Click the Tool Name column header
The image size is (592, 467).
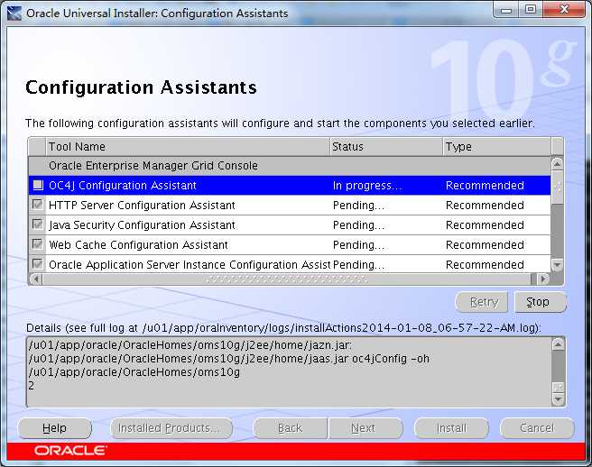[188, 146]
